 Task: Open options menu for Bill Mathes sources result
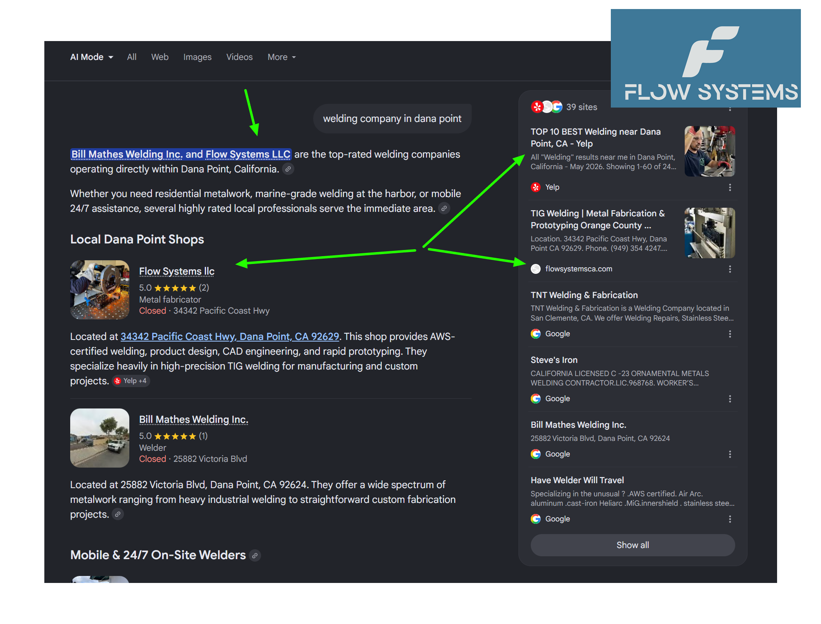click(x=730, y=454)
